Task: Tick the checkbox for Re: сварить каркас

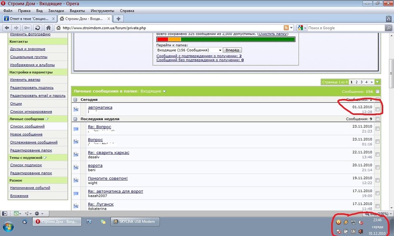Action: pos(377,155)
